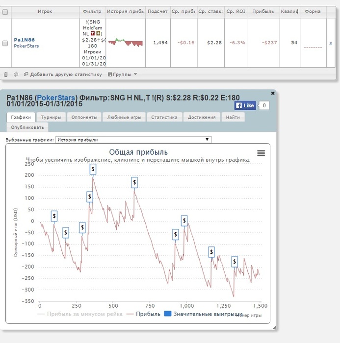
Task: Open the 'Любимые игры' tab
Action: (124, 117)
